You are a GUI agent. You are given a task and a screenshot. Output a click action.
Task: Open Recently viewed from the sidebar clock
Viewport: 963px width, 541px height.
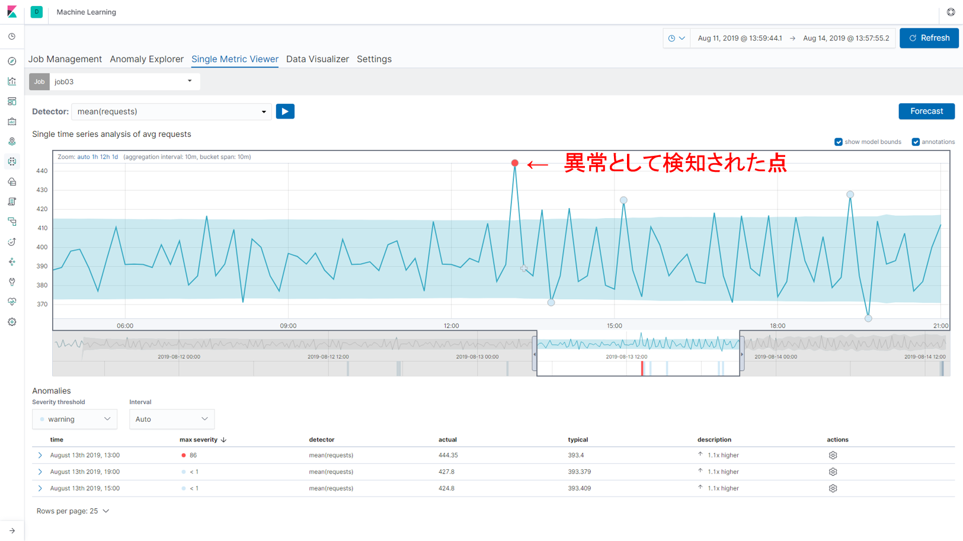12,37
